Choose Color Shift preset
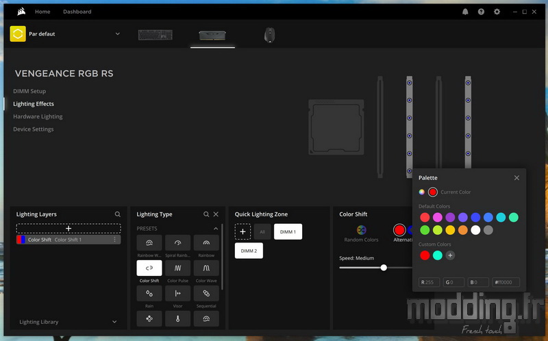 pos(149,268)
